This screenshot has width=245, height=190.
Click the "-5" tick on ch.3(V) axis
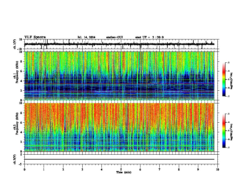point(21,164)
